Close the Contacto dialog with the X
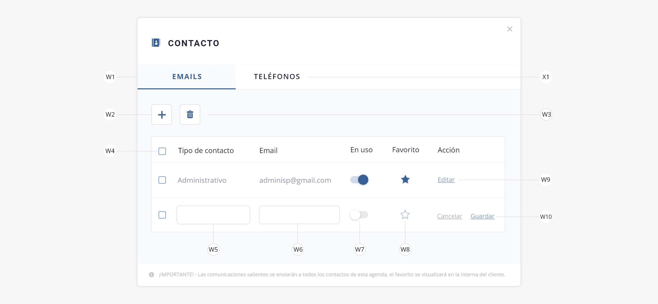This screenshot has width=658, height=304. click(x=510, y=29)
